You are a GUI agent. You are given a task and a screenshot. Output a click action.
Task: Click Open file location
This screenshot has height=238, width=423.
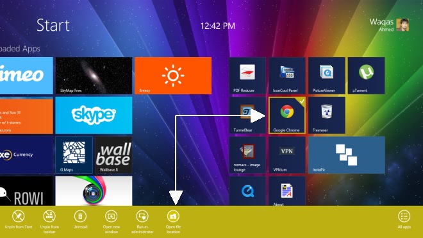point(173,222)
